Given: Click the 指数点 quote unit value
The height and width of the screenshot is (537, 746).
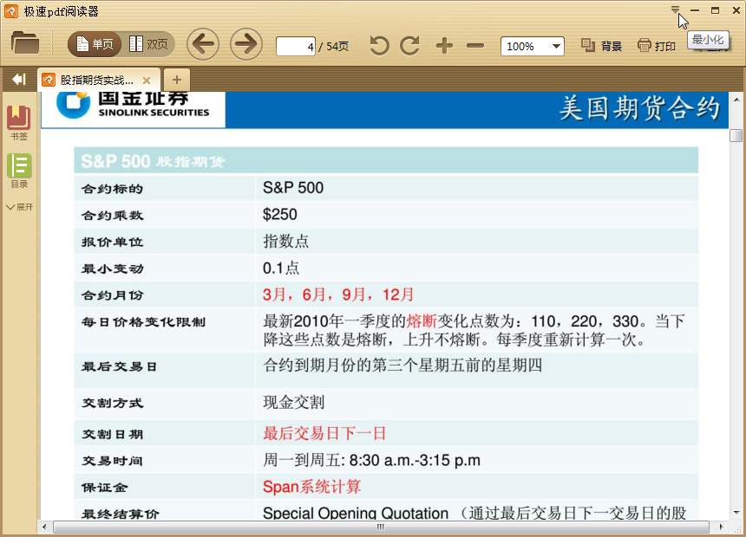Looking at the screenshot, I should tap(286, 241).
